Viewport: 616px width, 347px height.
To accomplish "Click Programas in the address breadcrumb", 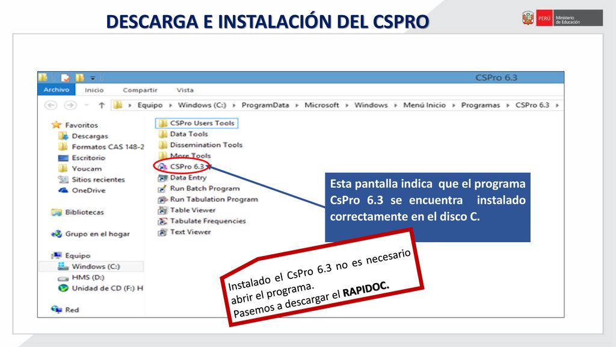I will point(481,105).
